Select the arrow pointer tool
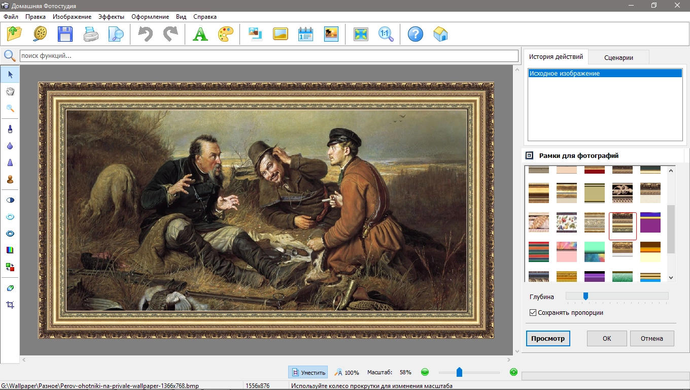690x390 pixels. [10, 75]
